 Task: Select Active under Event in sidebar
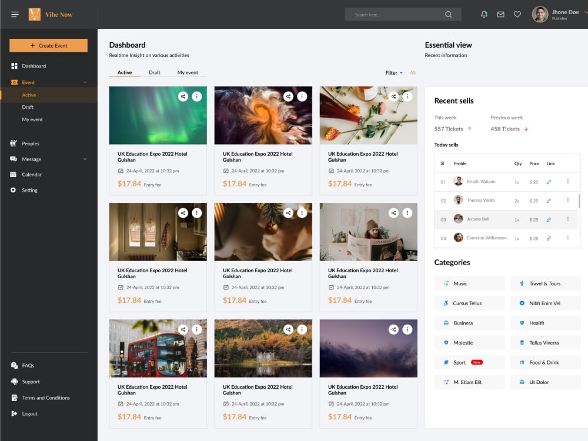point(49,95)
